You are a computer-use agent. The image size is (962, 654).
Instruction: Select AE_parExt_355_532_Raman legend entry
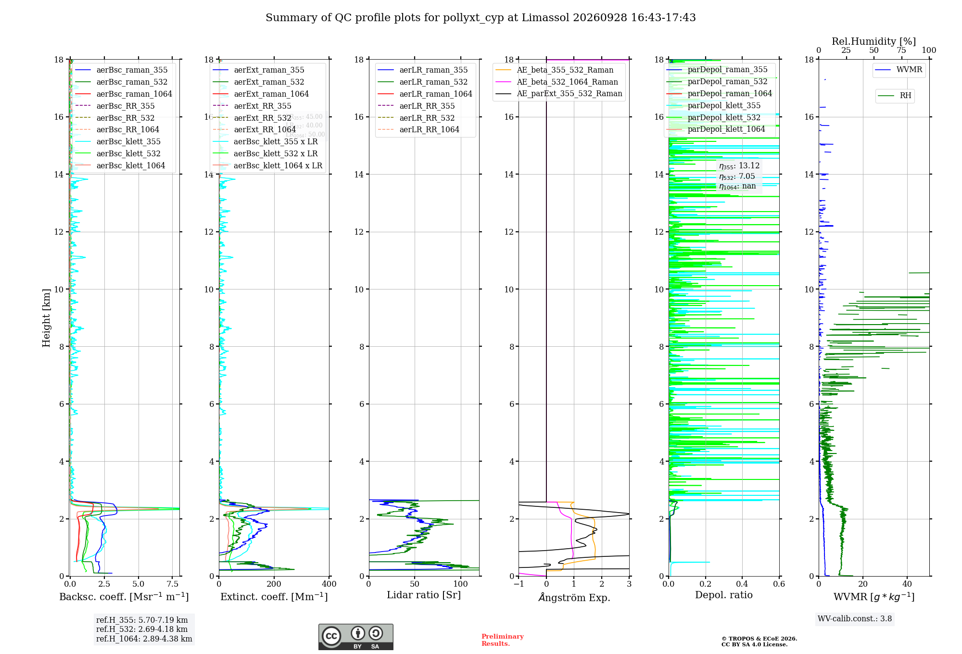559,93
